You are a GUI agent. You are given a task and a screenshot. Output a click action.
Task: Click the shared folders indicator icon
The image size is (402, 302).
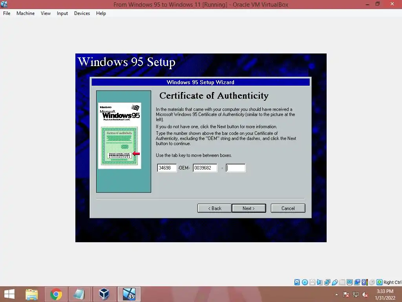[342, 282]
